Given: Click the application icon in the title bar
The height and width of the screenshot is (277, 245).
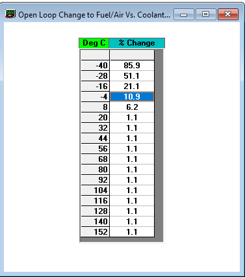Looking at the screenshot, I should (x=10, y=14).
